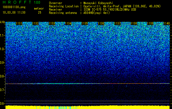172x109 pixels.
Task: Click the cyan meteor detection marks in yellow bar
Action: click(57, 108)
